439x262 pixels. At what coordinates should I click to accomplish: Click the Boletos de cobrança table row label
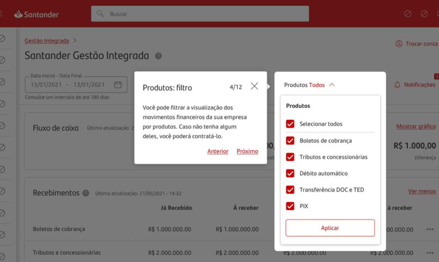click(59, 229)
